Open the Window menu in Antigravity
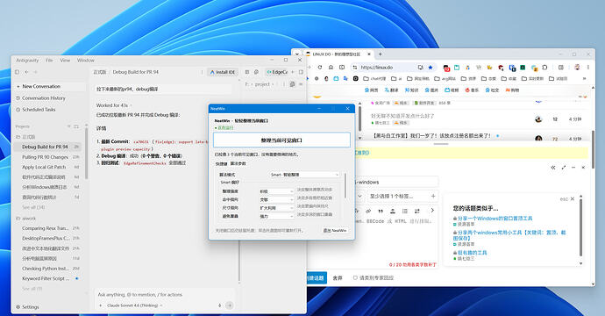This screenshot has height=316, width=605. pyautogui.click(x=86, y=61)
